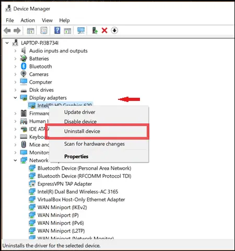
Task: Click the Cameras webcam icon
Action: [23, 74]
